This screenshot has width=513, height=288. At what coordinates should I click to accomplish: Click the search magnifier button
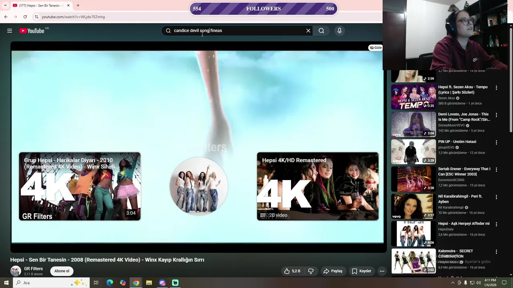tap(321, 31)
